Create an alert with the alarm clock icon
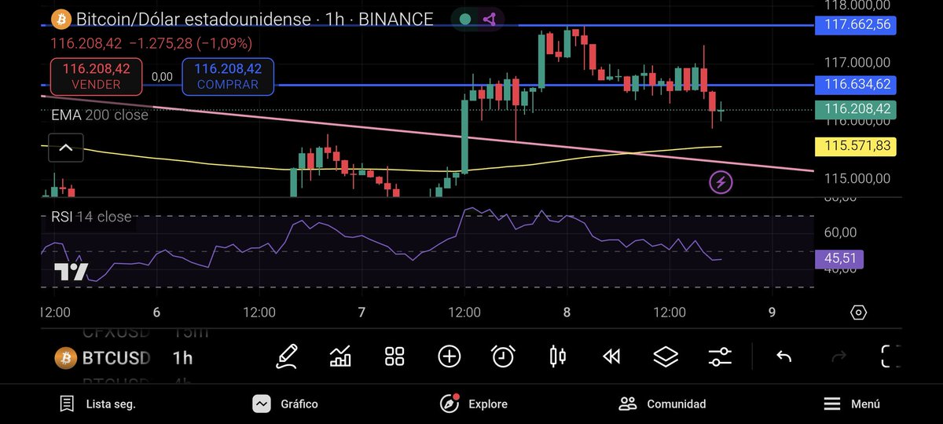This screenshot has width=943, height=424. click(503, 357)
